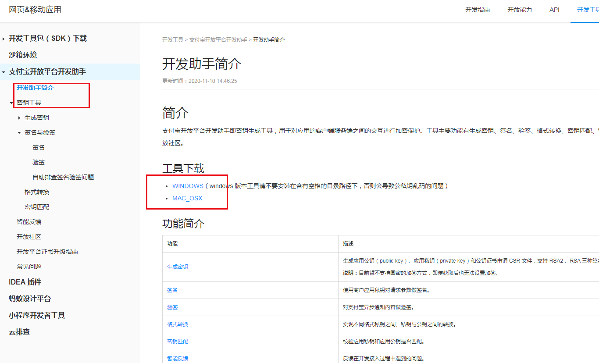The height and width of the screenshot is (363, 599).
Task: Open 签名 sidebar sub-item
Action: tap(39, 147)
